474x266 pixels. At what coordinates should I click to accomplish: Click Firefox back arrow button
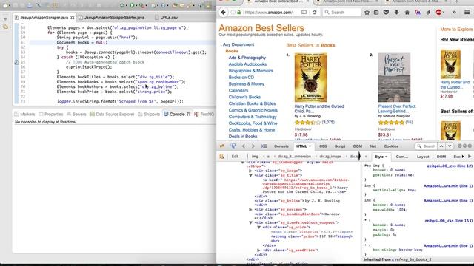[x=223, y=13]
